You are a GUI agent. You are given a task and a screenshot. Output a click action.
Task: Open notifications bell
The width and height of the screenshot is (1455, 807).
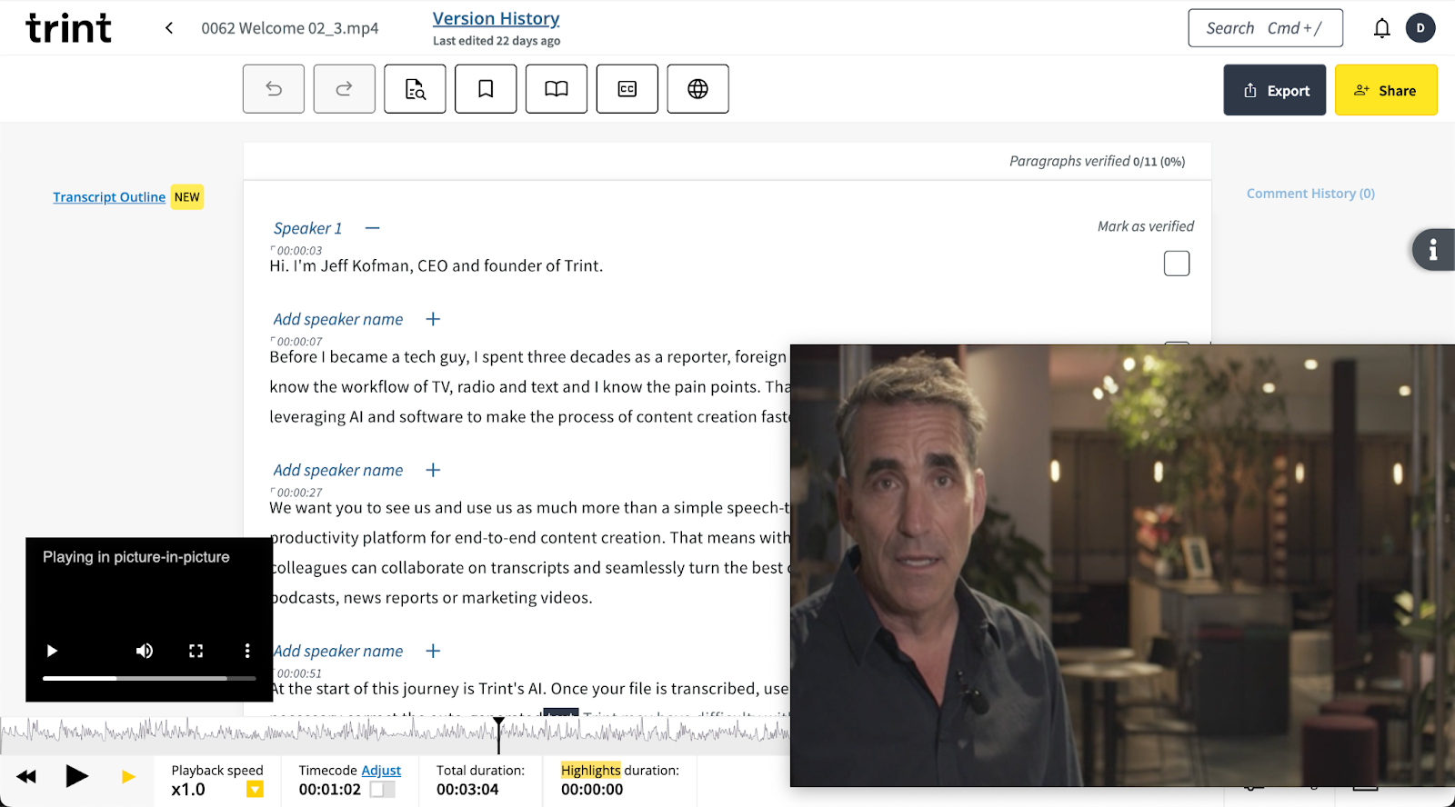click(1382, 28)
